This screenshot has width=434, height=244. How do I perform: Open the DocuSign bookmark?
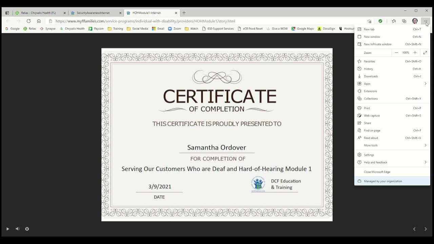coord(326,29)
